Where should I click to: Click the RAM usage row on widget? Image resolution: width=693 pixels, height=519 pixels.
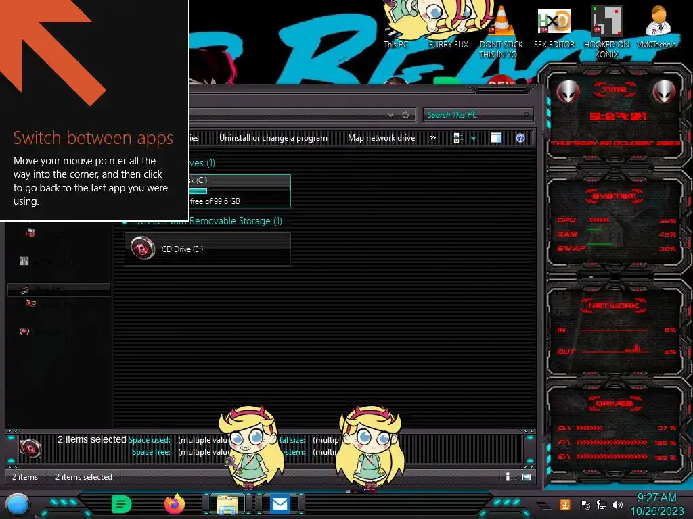click(x=616, y=234)
